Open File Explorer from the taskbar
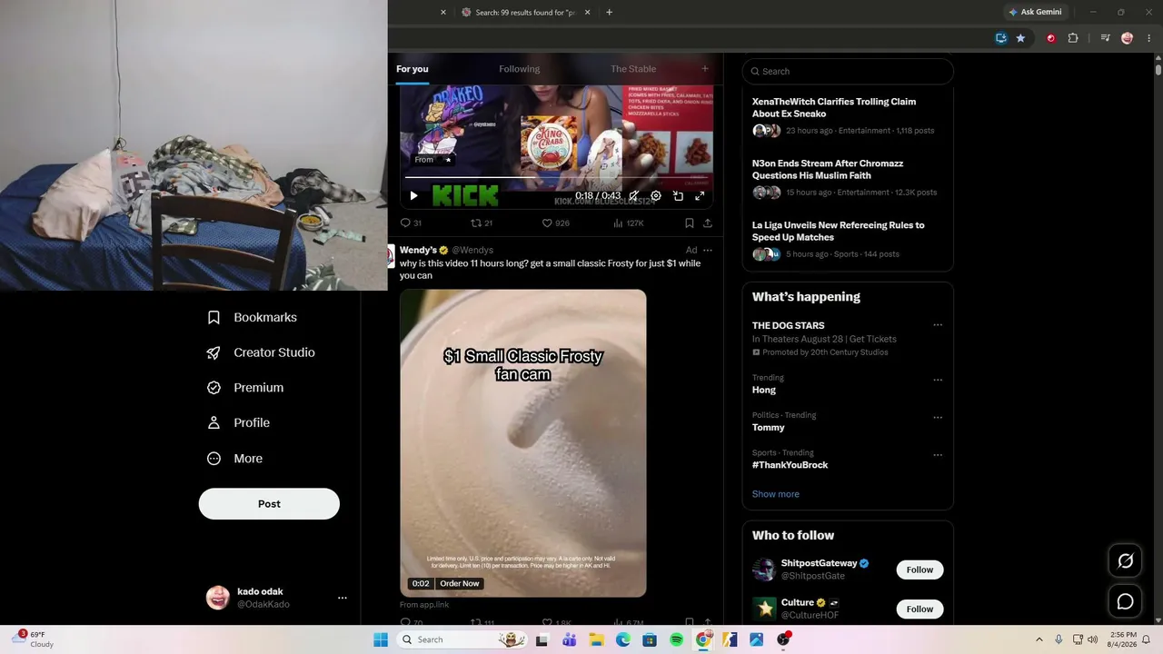Image resolution: width=1163 pixels, height=654 pixels. (x=596, y=639)
